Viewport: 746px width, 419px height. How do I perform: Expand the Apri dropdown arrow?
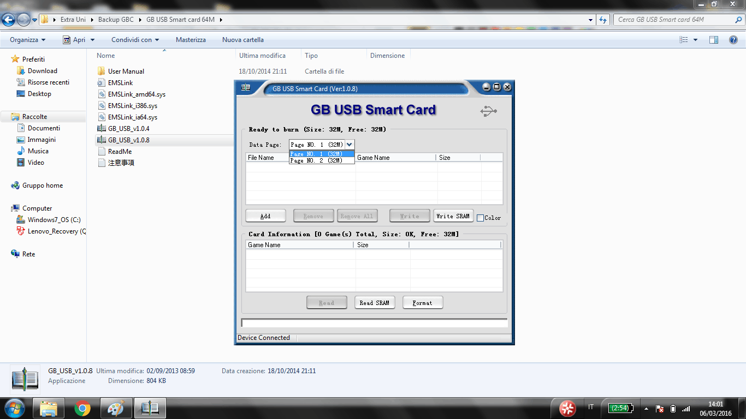[x=92, y=40]
